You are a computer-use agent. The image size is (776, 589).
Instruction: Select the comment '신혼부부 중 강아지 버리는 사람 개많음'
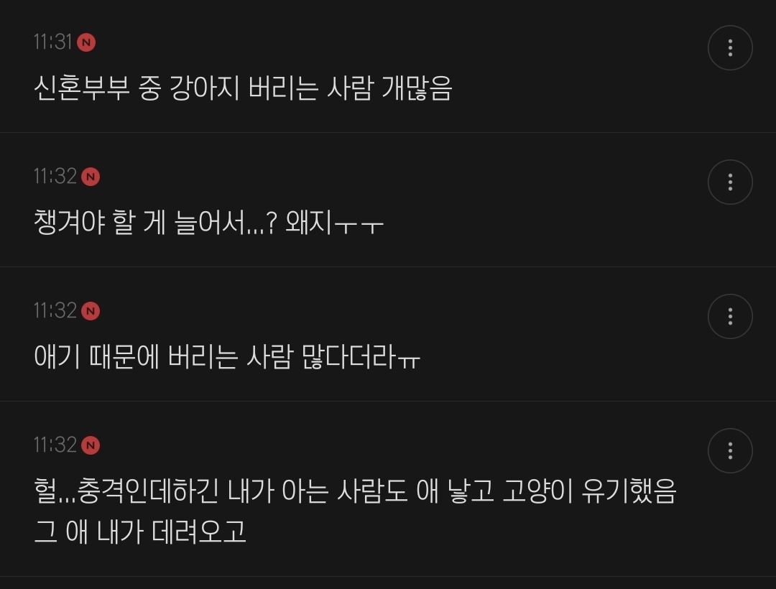pyautogui.click(x=243, y=88)
